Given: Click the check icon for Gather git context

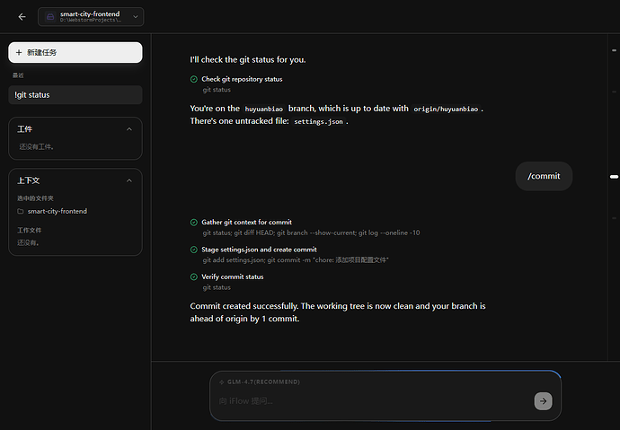Looking at the screenshot, I should (x=194, y=222).
